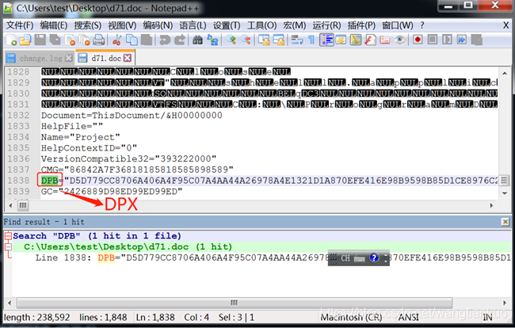Open Find with the binoculars icon

coord(197,40)
